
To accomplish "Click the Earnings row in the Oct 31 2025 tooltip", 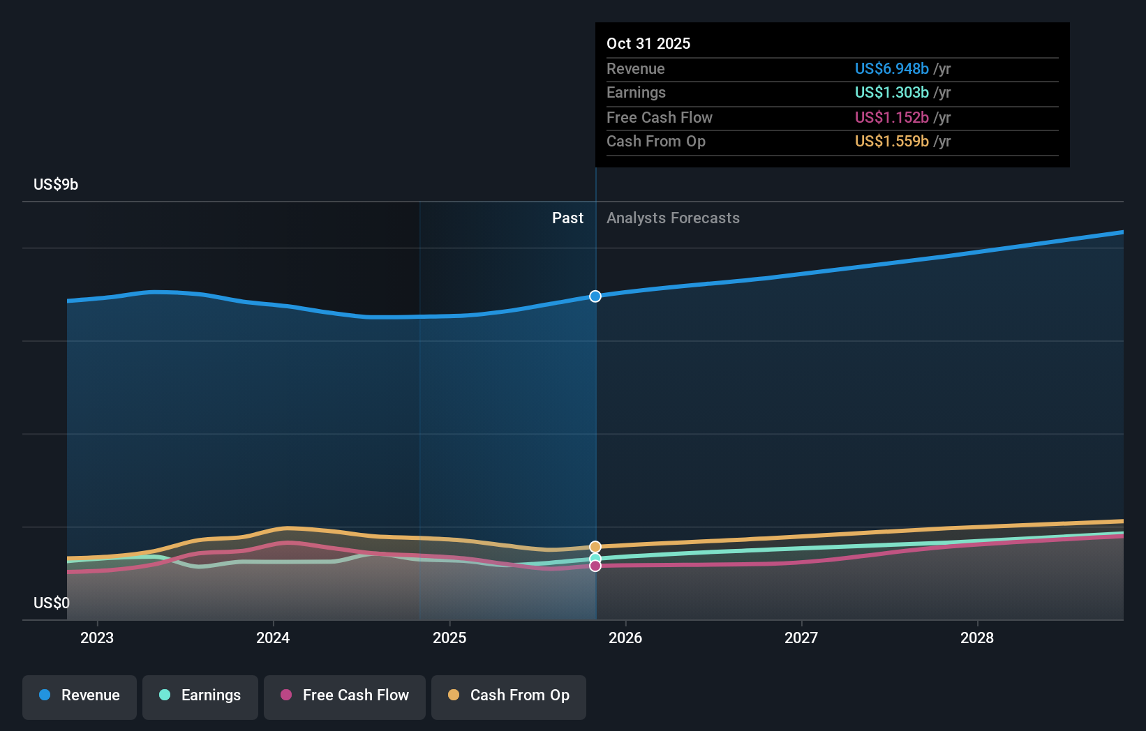I will click(x=831, y=92).
